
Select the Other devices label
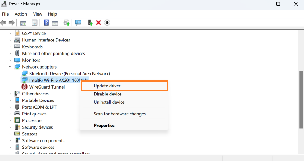tap(35, 94)
